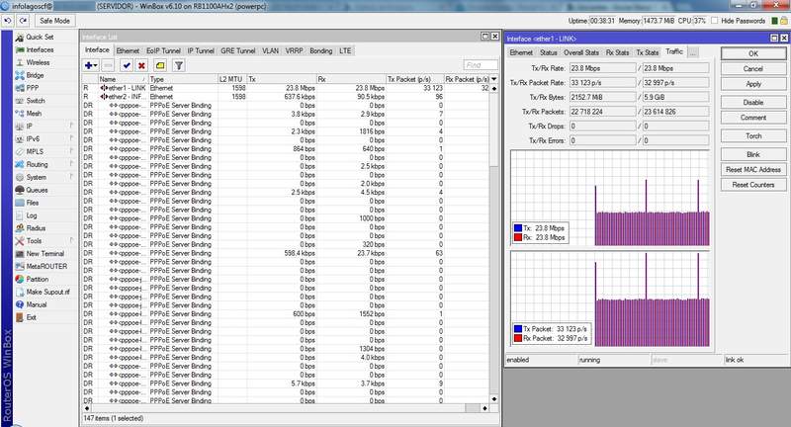Click Reset MAC Address button
The width and height of the screenshot is (791, 427).
pyautogui.click(x=753, y=169)
